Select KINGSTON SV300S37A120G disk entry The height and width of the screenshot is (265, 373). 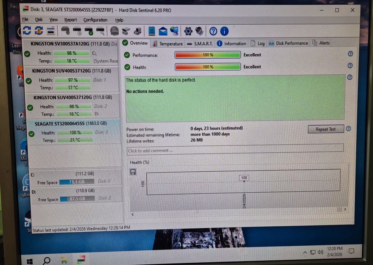coord(71,52)
